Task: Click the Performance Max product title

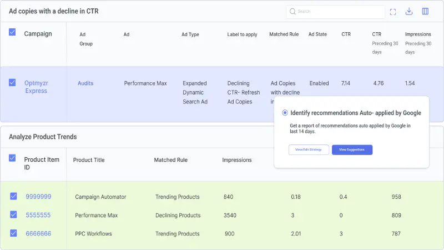Action: point(96,215)
